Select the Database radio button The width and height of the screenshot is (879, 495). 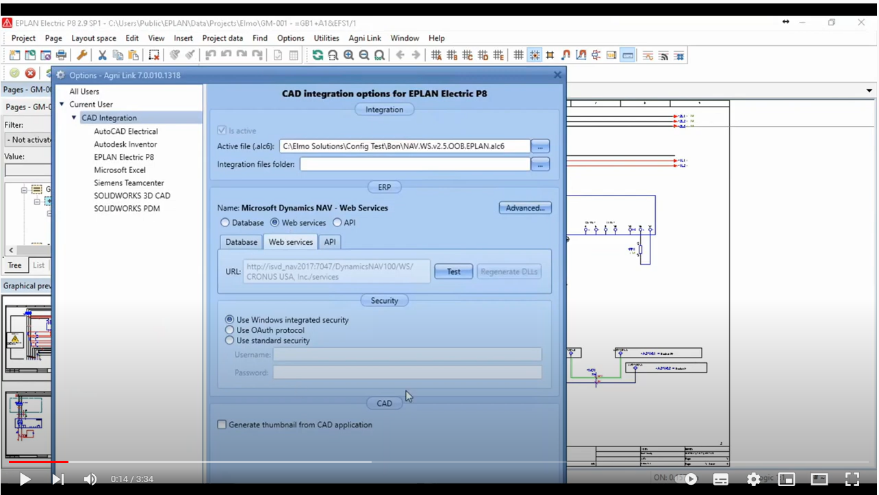[225, 223]
